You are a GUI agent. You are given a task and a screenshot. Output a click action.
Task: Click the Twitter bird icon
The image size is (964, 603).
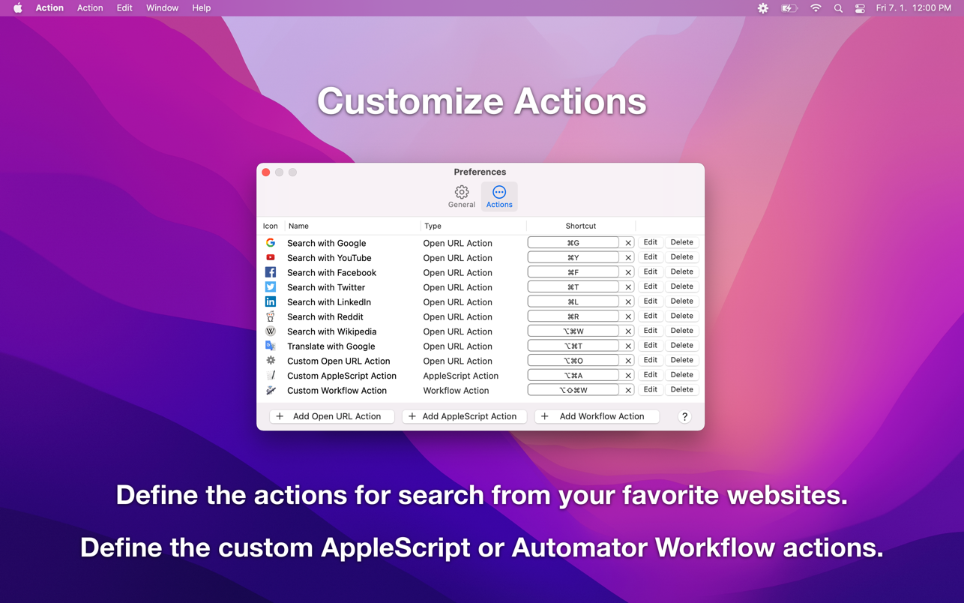[x=271, y=287]
